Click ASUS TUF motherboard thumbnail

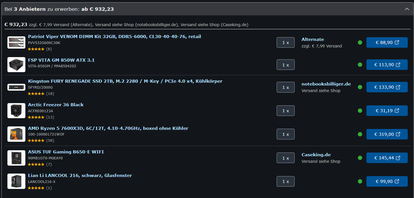click(16, 158)
